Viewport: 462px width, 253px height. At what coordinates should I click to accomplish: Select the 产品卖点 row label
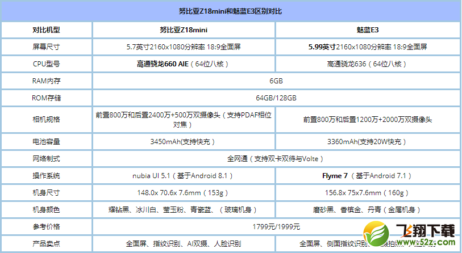[x=47, y=243]
